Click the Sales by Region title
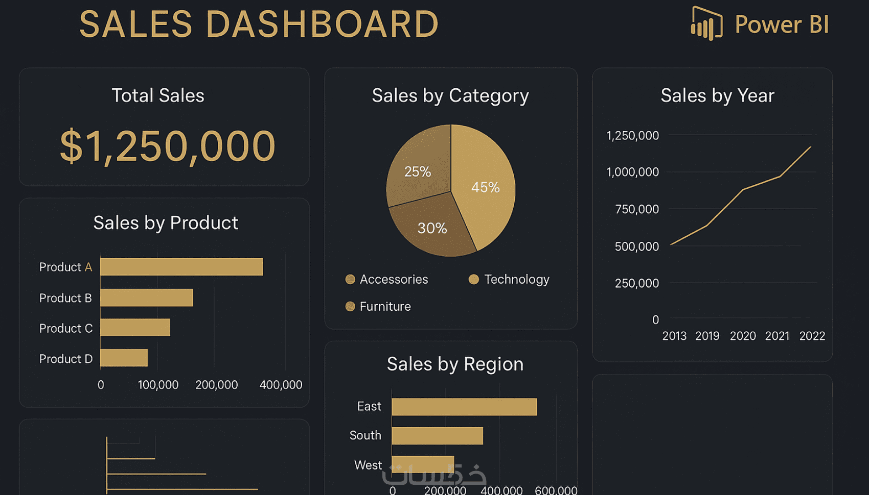 455,364
